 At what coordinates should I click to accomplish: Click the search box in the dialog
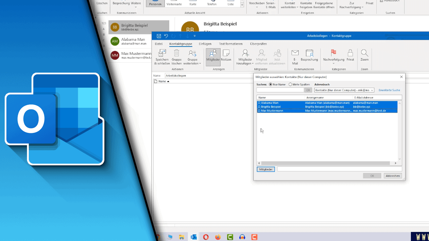[x=280, y=90]
